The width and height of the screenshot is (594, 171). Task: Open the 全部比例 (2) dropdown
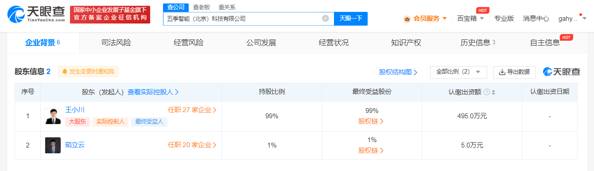coord(458,72)
